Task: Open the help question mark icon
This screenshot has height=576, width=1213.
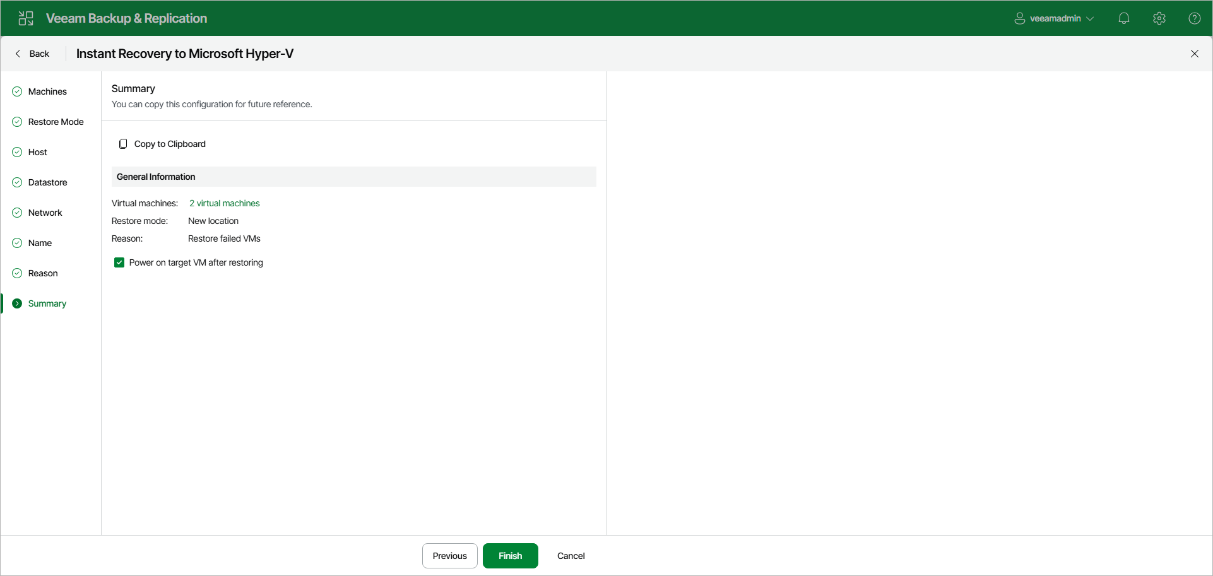Action: click(1195, 18)
